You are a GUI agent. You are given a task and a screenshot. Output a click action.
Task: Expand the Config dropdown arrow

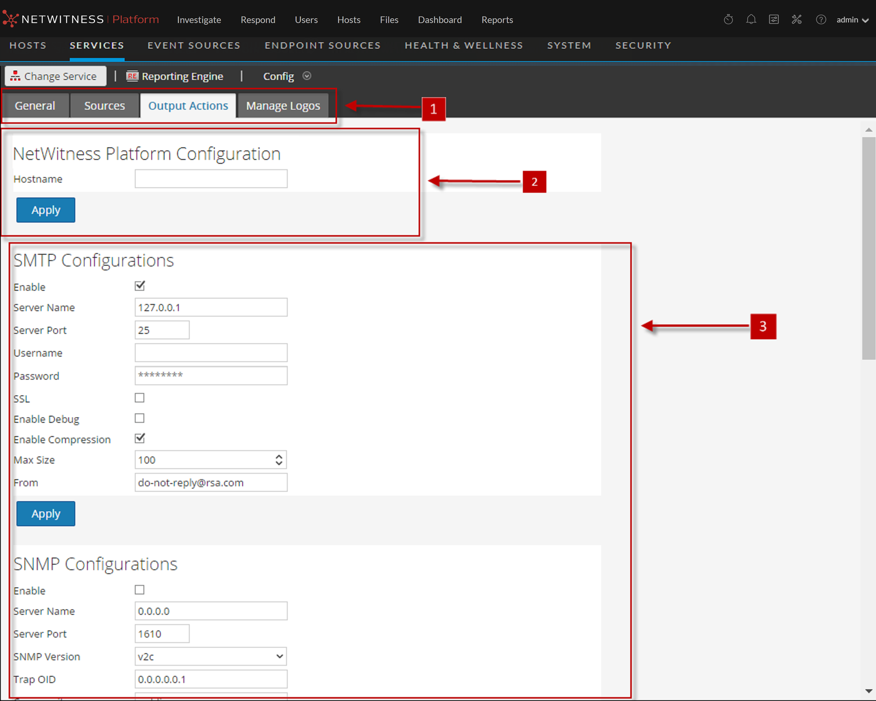[x=307, y=76]
